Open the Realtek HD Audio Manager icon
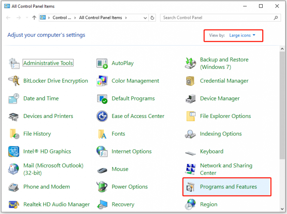The image size is (287, 214). 14,204
